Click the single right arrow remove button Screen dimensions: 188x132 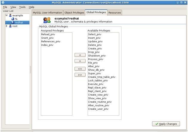click(x=80, y=61)
